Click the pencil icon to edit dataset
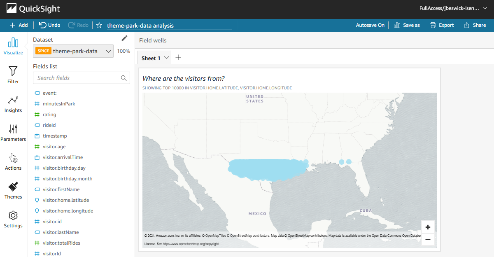The width and height of the screenshot is (494, 257). (124, 39)
